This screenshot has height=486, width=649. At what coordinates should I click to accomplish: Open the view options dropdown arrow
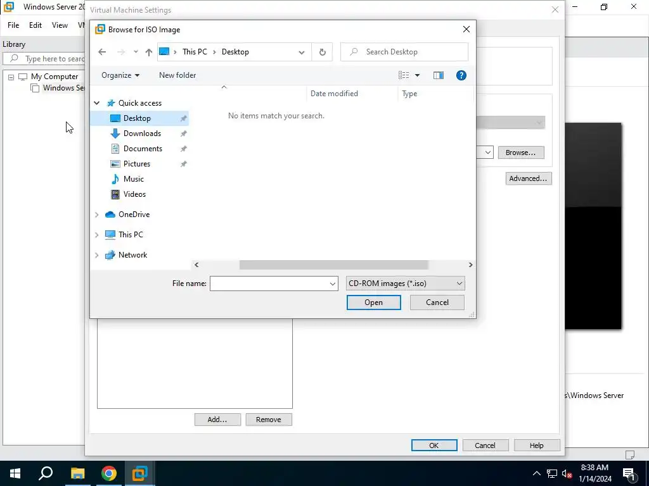pos(417,75)
